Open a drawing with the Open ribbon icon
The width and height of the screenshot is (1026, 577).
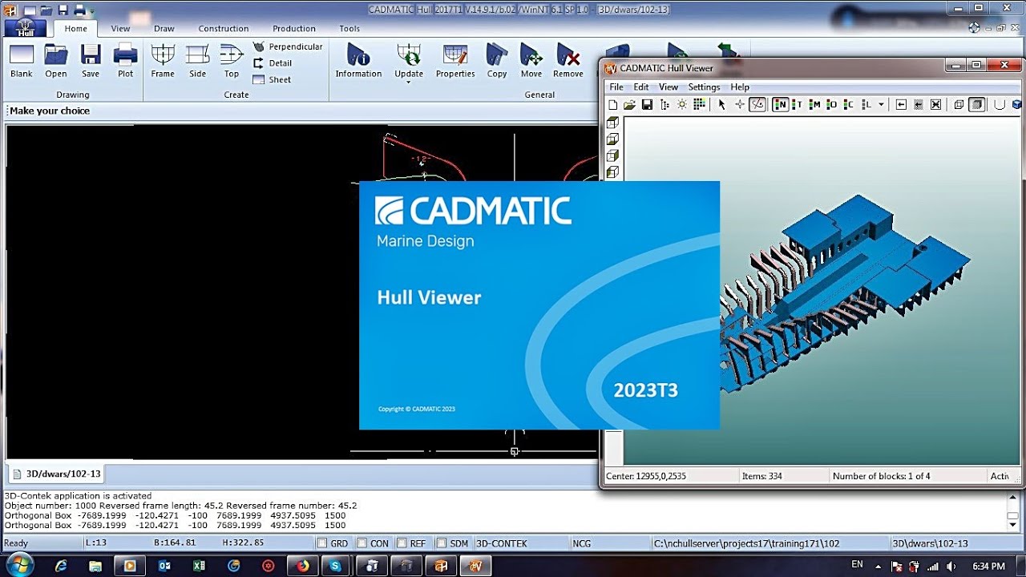(x=56, y=61)
